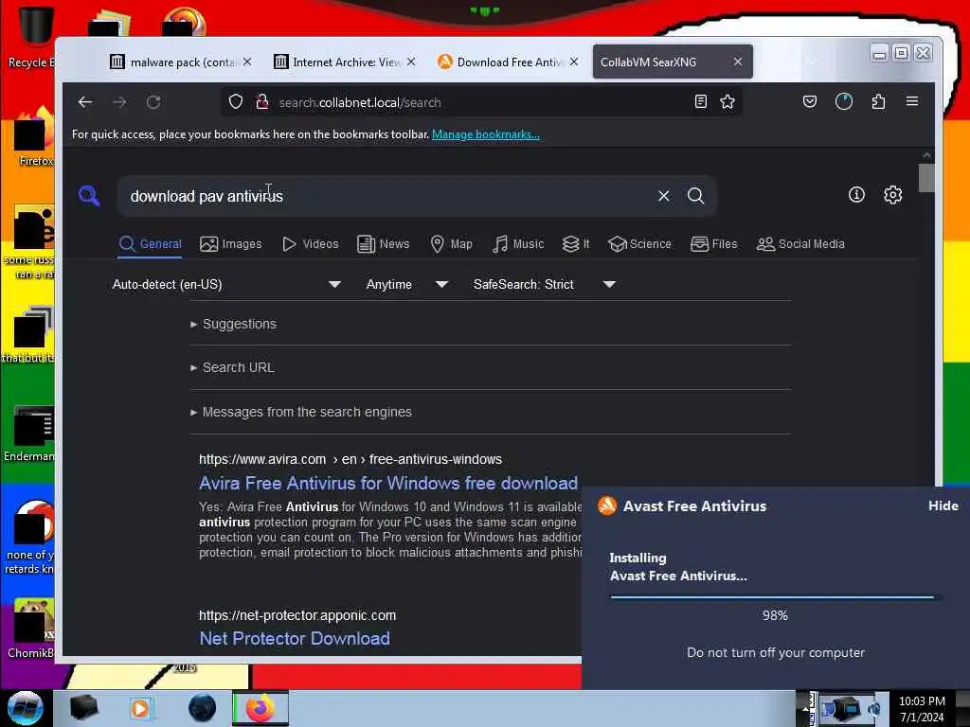
Task: Click the volume icon in system tray
Action: click(873, 708)
